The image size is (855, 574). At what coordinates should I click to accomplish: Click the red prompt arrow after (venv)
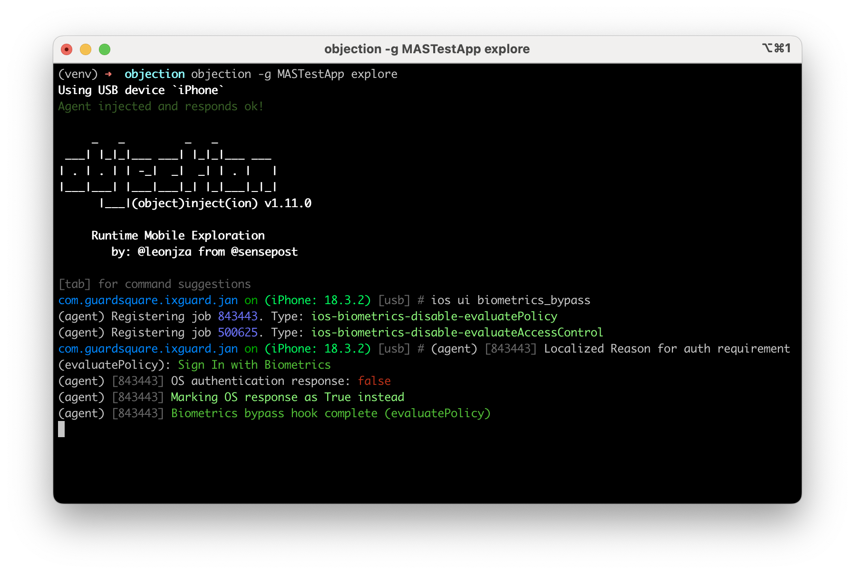pos(108,74)
